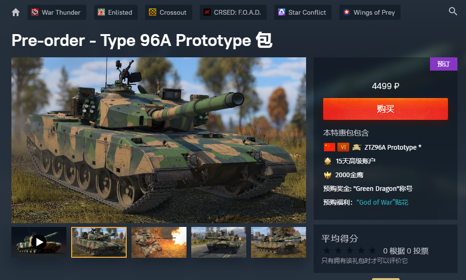
Task: Click the red 购买 buy button
Action: click(x=385, y=109)
